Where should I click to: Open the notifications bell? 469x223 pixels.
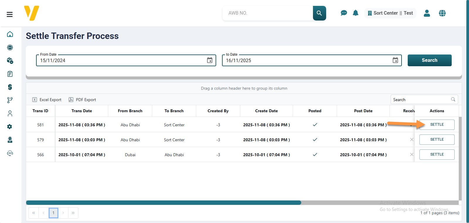[x=355, y=13]
